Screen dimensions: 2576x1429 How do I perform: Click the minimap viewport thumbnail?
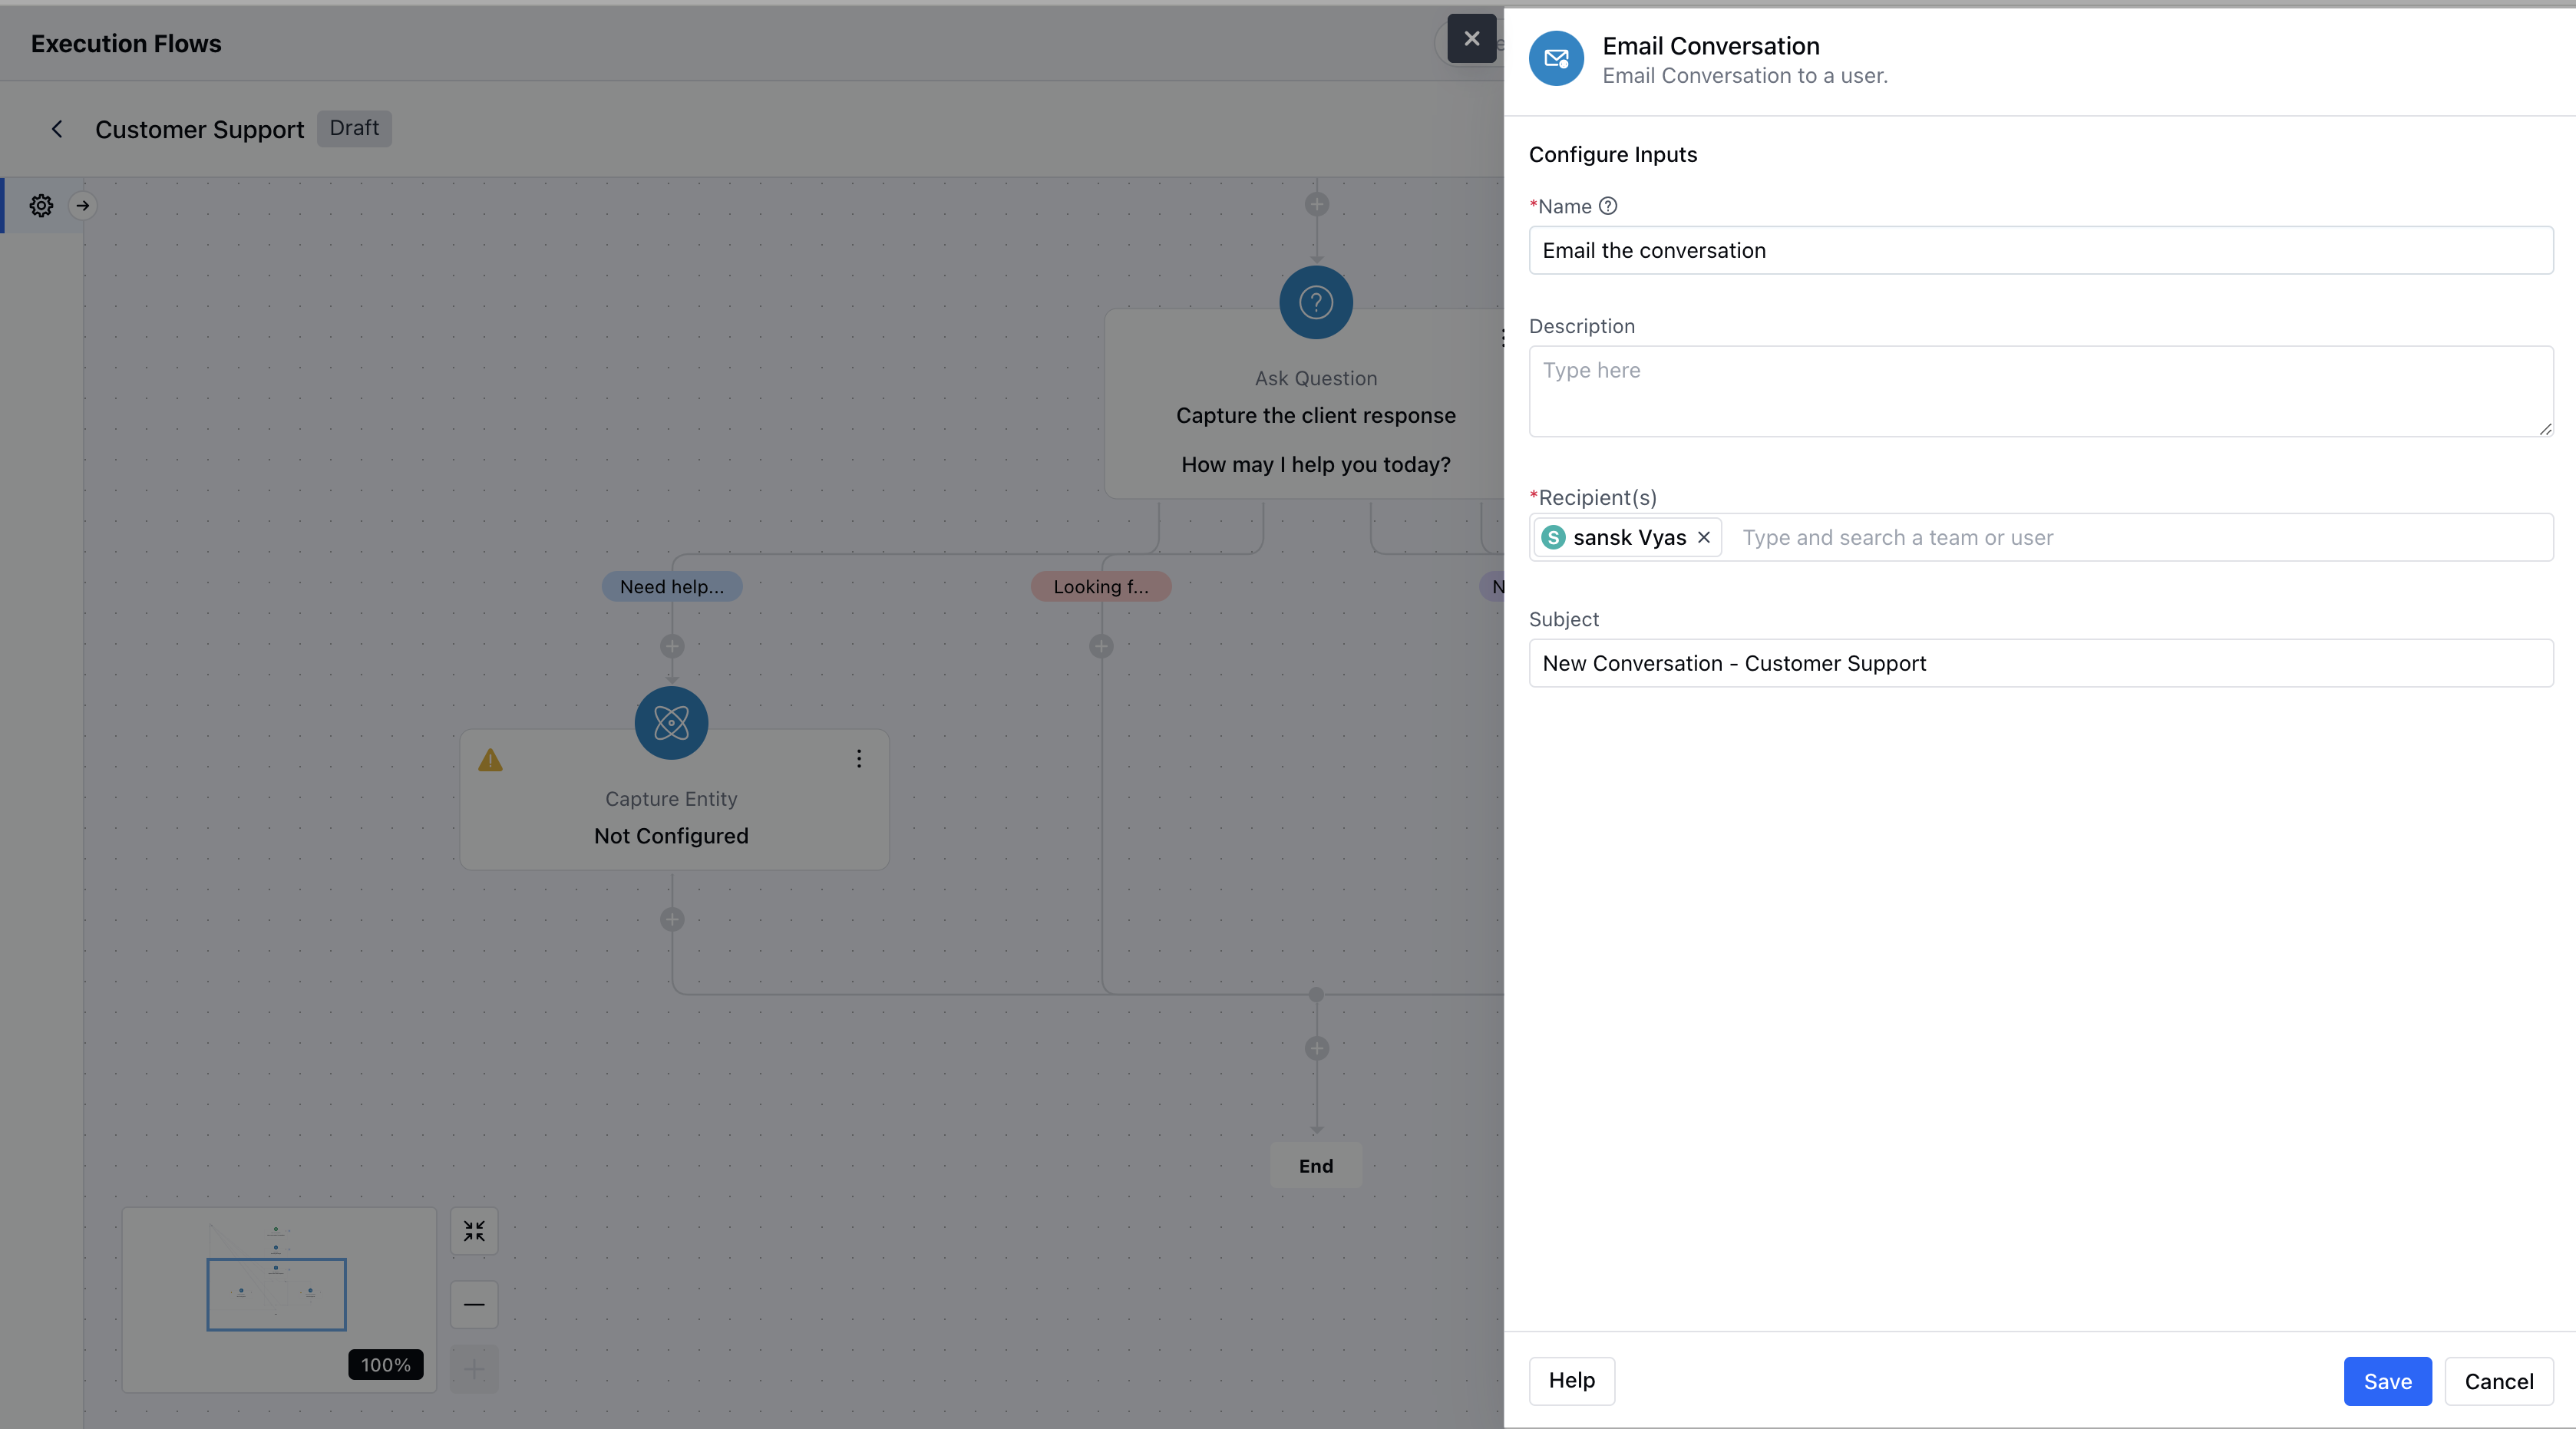click(x=276, y=1294)
